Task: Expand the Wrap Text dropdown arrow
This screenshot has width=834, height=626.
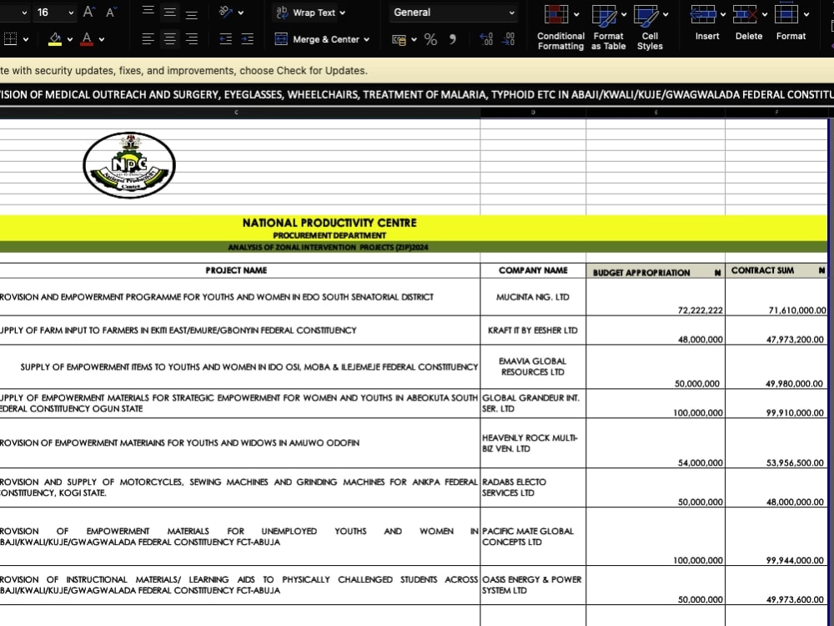Action: 343,13
